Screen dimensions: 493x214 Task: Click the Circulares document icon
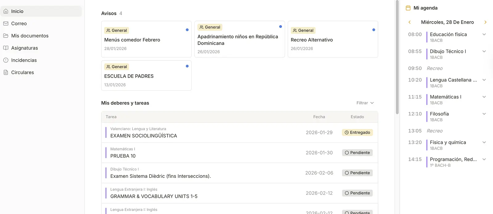coord(6,72)
